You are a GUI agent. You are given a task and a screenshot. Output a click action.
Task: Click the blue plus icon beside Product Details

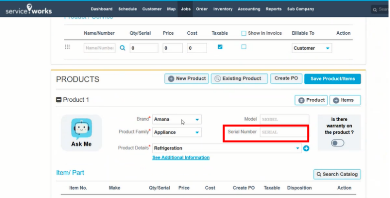pos(306,148)
